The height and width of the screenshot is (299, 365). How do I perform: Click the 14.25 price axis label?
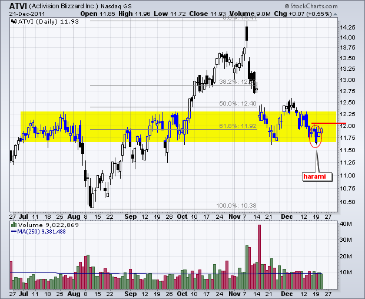pos(347,28)
